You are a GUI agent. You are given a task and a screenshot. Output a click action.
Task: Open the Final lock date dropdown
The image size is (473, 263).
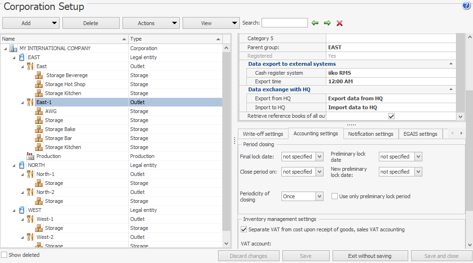pos(320,157)
